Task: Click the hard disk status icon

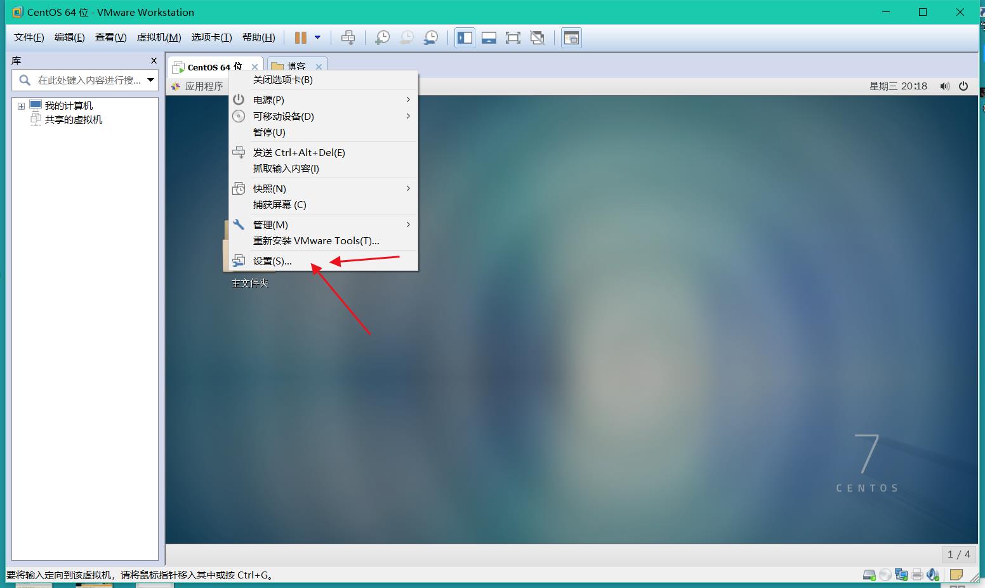Action: (x=869, y=575)
